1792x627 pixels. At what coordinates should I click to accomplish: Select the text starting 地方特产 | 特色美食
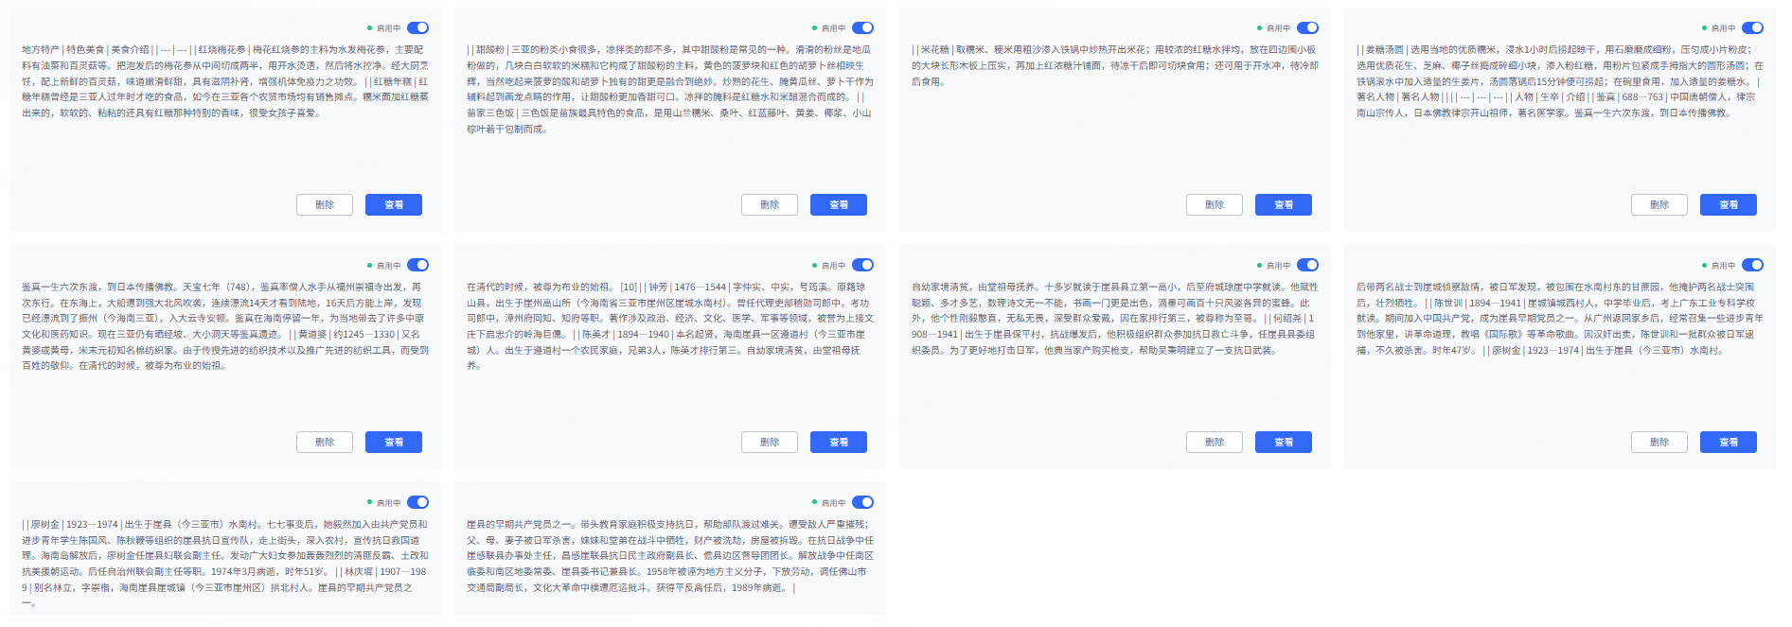click(225, 81)
